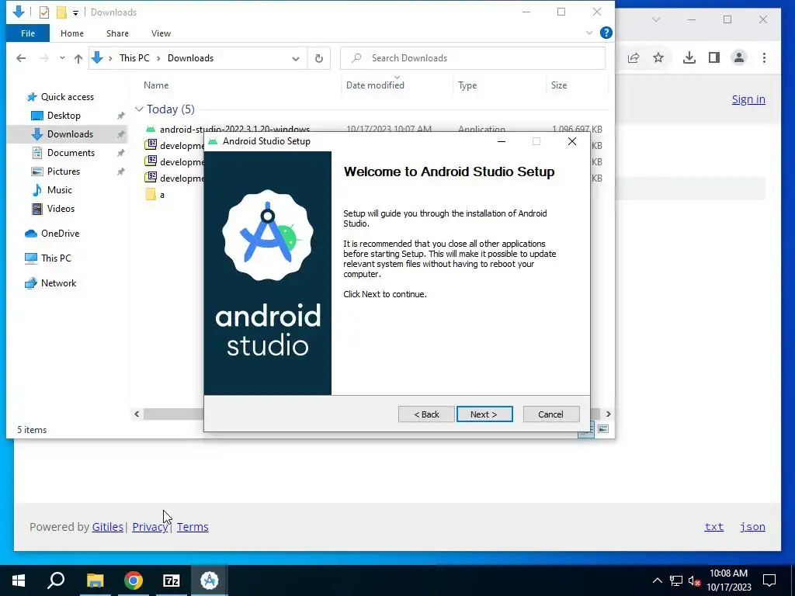The height and width of the screenshot is (596, 795).
Task: Switch to large icons view button
Action: 603,429
